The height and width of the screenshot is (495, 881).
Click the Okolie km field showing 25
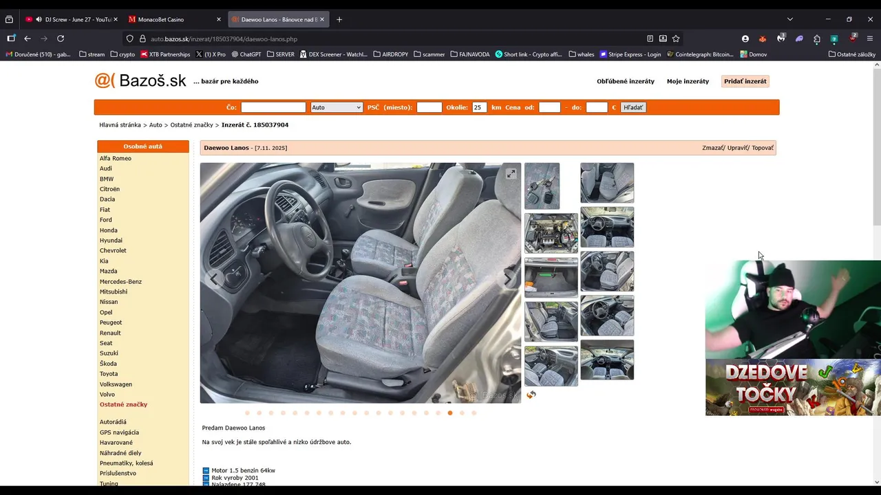tap(479, 107)
